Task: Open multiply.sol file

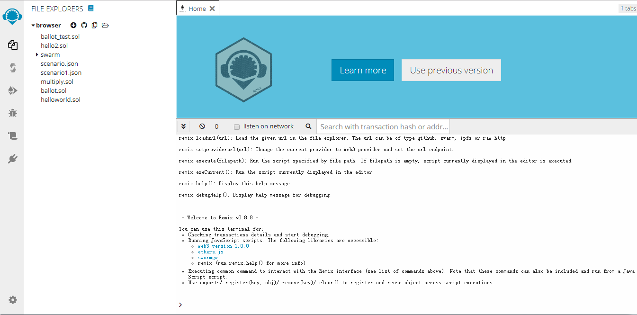Action: 57,81
